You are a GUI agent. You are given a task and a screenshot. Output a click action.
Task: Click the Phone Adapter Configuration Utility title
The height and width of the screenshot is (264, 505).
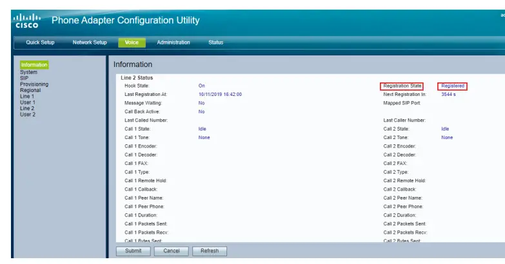[x=126, y=21]
